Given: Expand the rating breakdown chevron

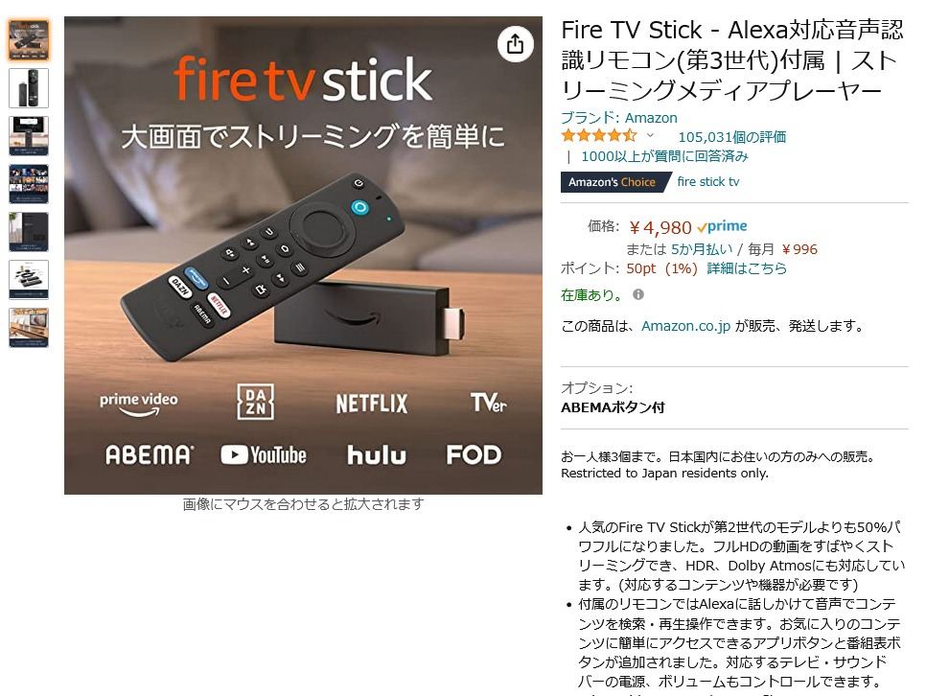Looking at the screenshot, I should tap(650, 136).
